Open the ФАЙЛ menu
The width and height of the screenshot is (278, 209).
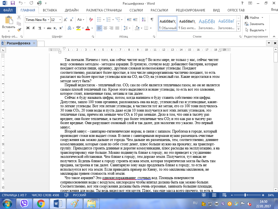pos(8,10)
